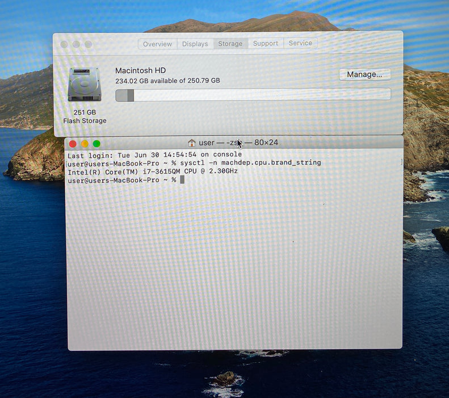Click the Macintosh HD drive icon

pyautogui.click(x=85, y=84)
